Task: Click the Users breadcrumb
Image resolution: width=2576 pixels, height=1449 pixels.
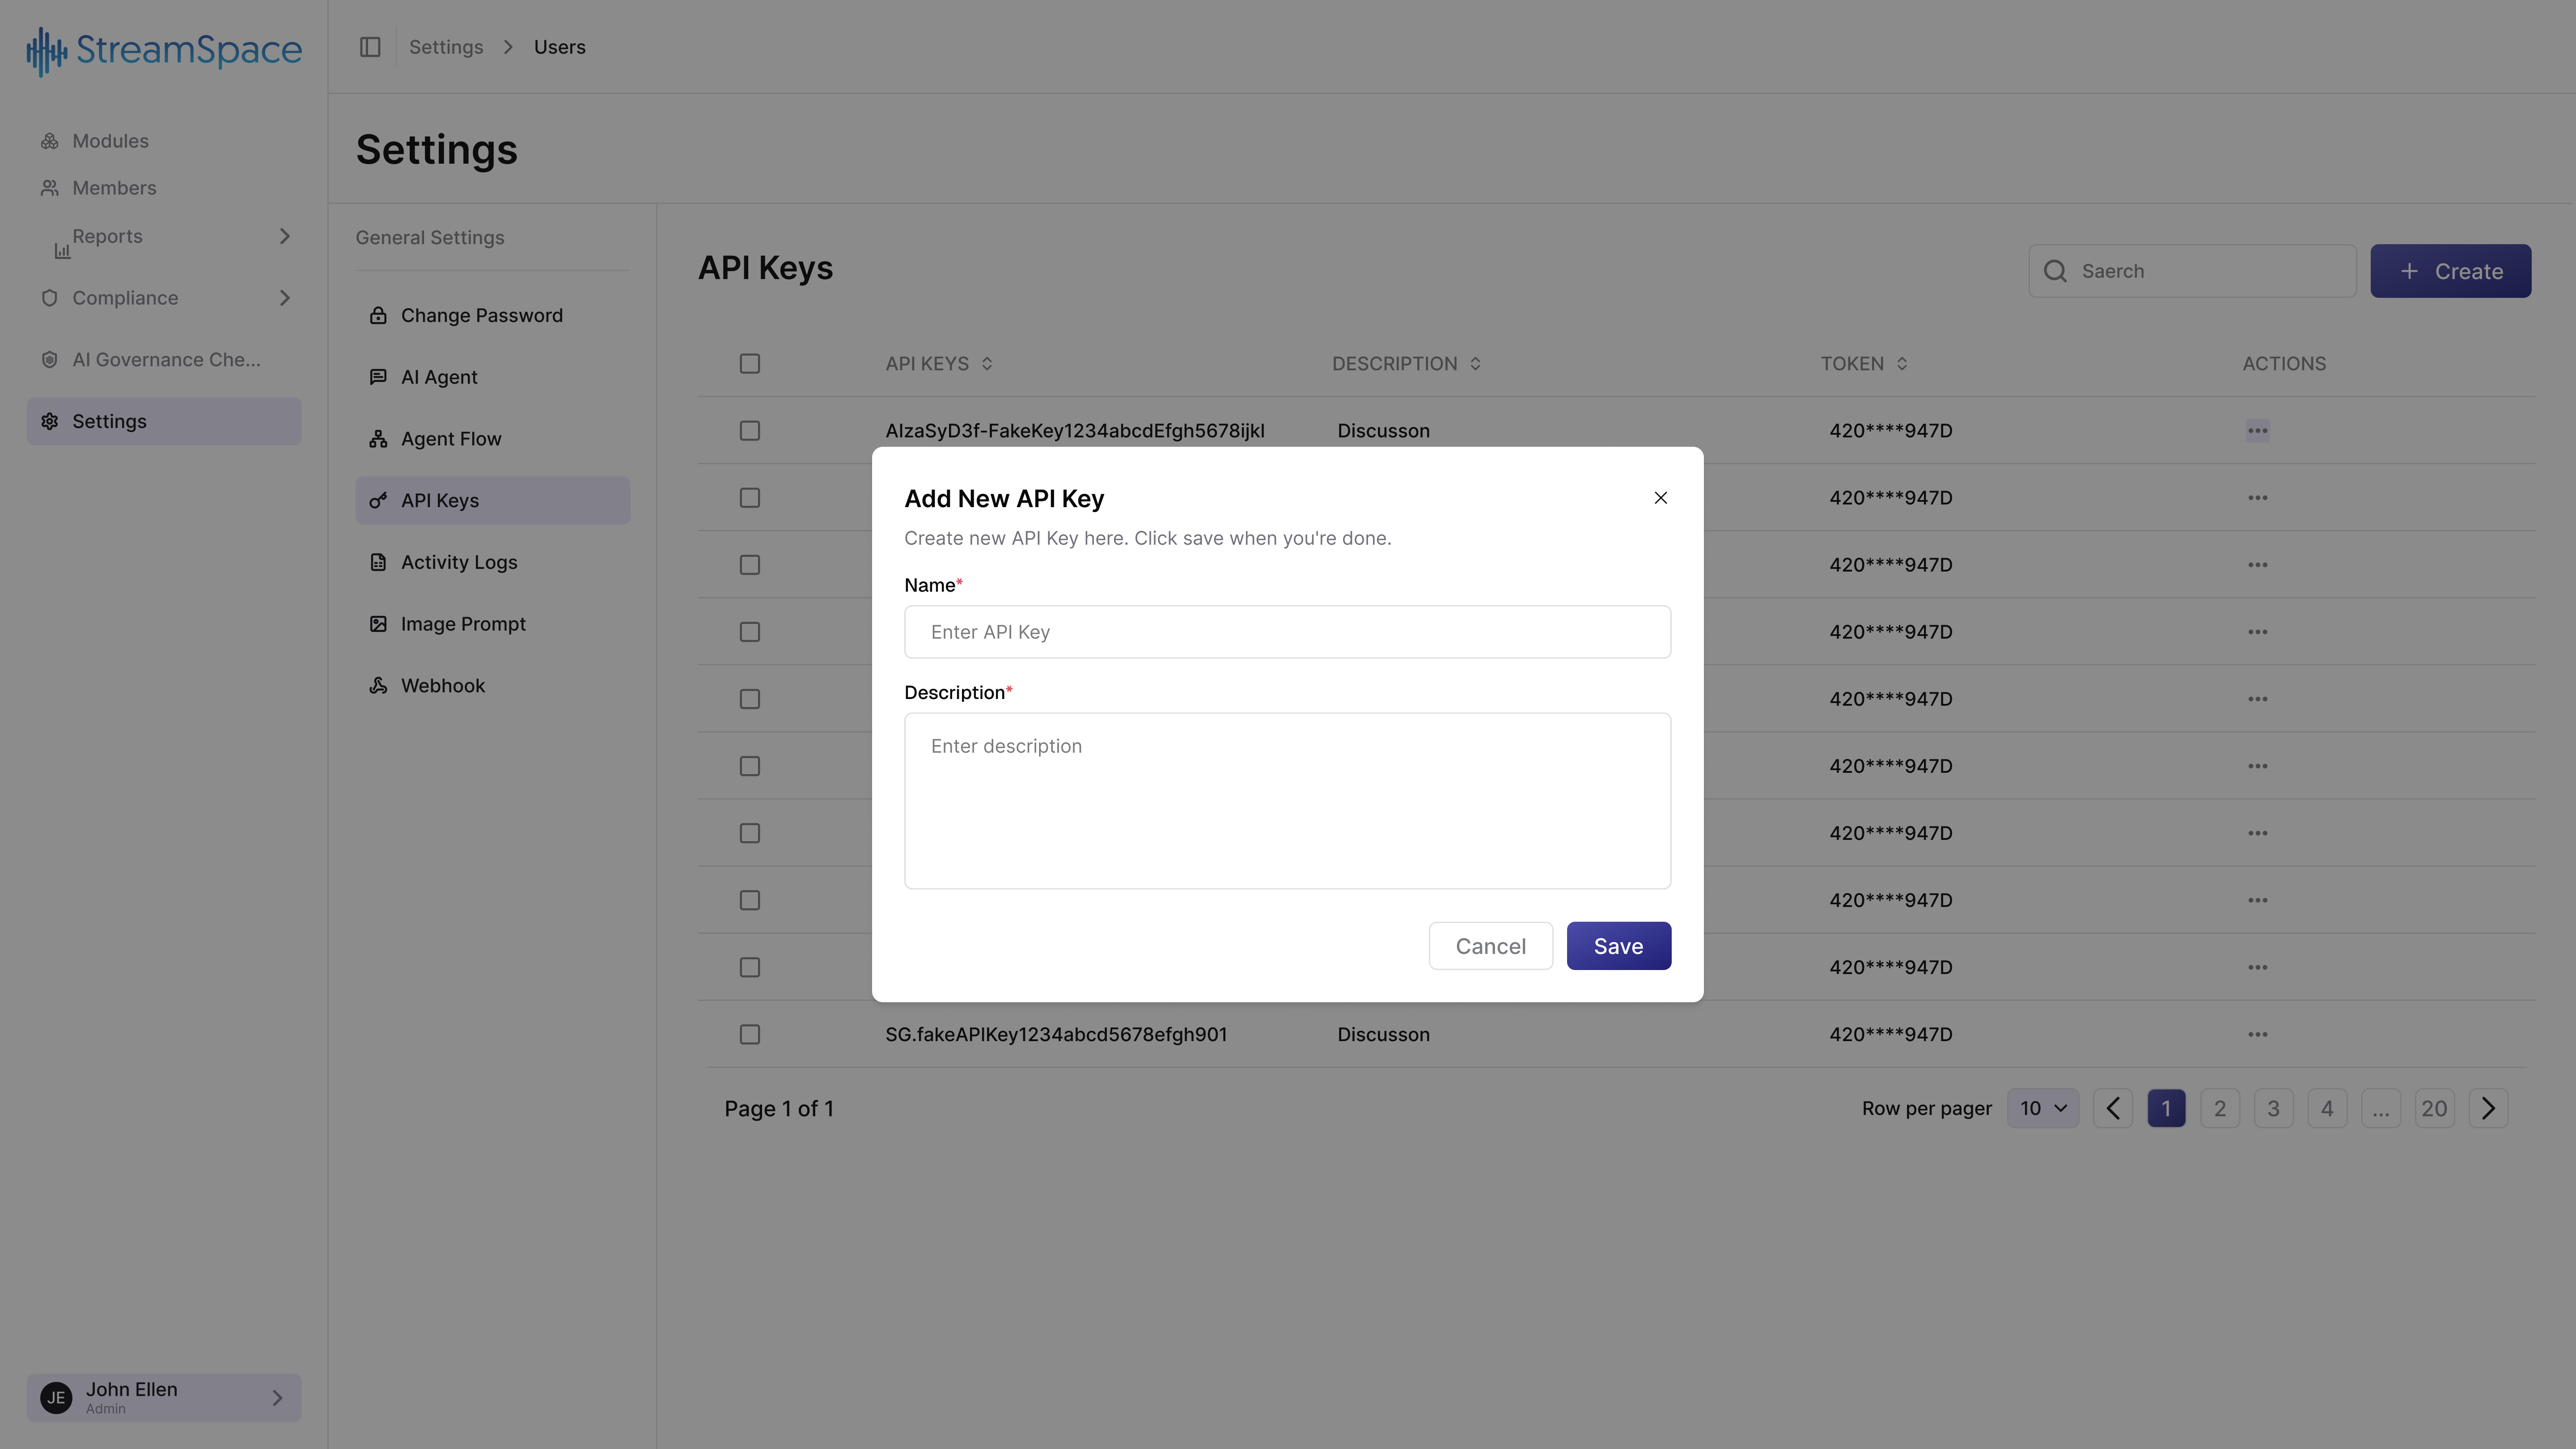Action: click(x=560, y=47)
